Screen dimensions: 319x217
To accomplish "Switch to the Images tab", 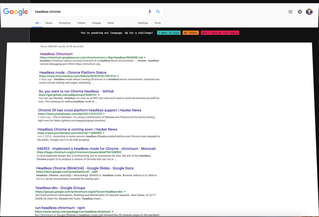I will (96, 23).
